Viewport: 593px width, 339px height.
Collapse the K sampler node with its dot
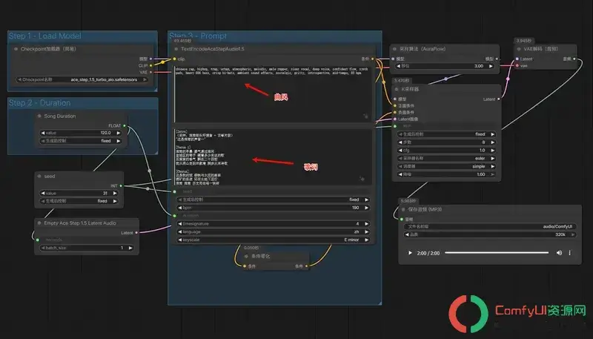[397, 89]
